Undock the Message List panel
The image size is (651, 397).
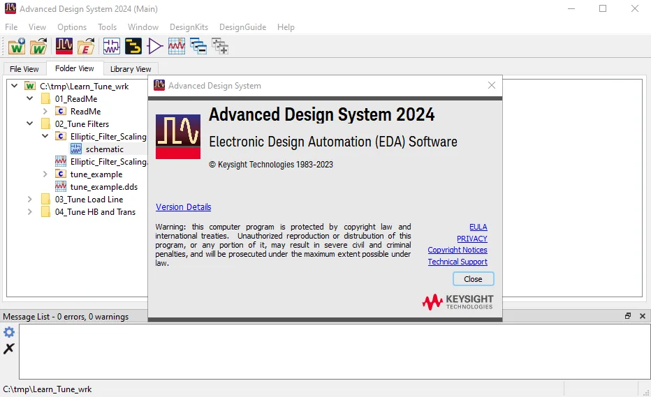tap(628, 316)
